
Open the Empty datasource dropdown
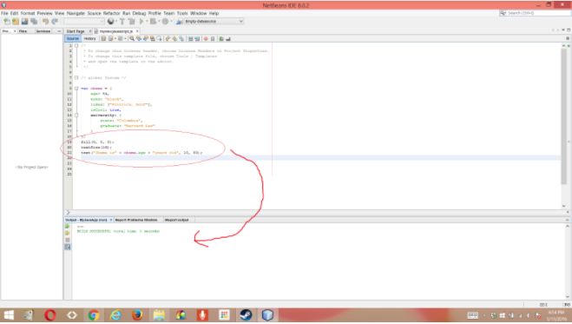214,22
